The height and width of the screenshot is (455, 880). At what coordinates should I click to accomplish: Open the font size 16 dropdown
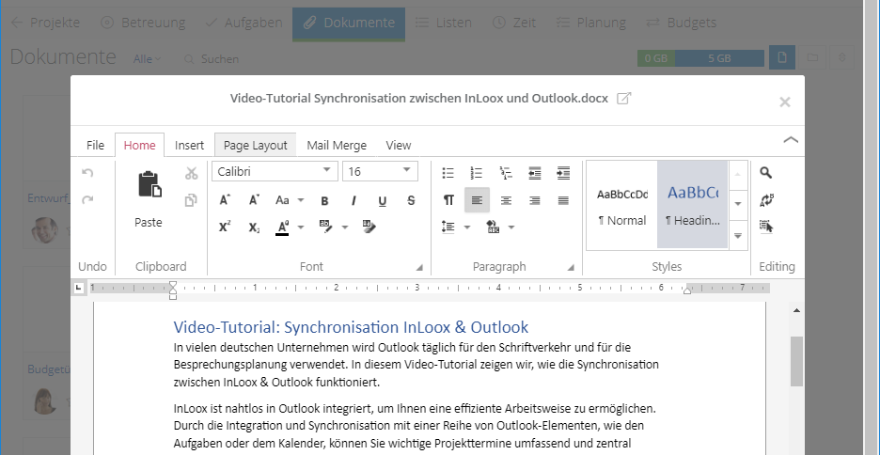406,170
